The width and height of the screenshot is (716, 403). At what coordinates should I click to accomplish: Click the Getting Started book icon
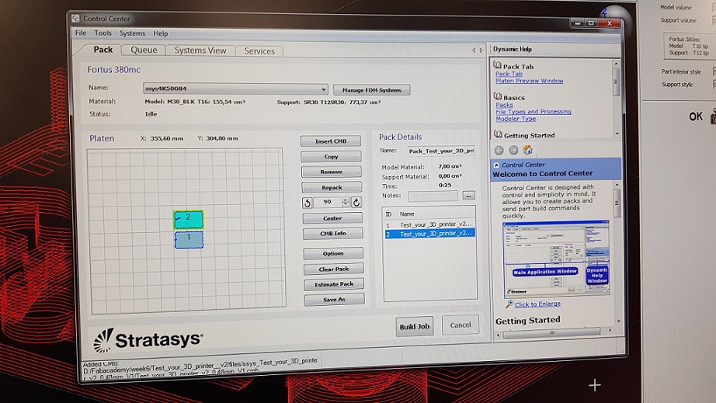coord(499,134)
